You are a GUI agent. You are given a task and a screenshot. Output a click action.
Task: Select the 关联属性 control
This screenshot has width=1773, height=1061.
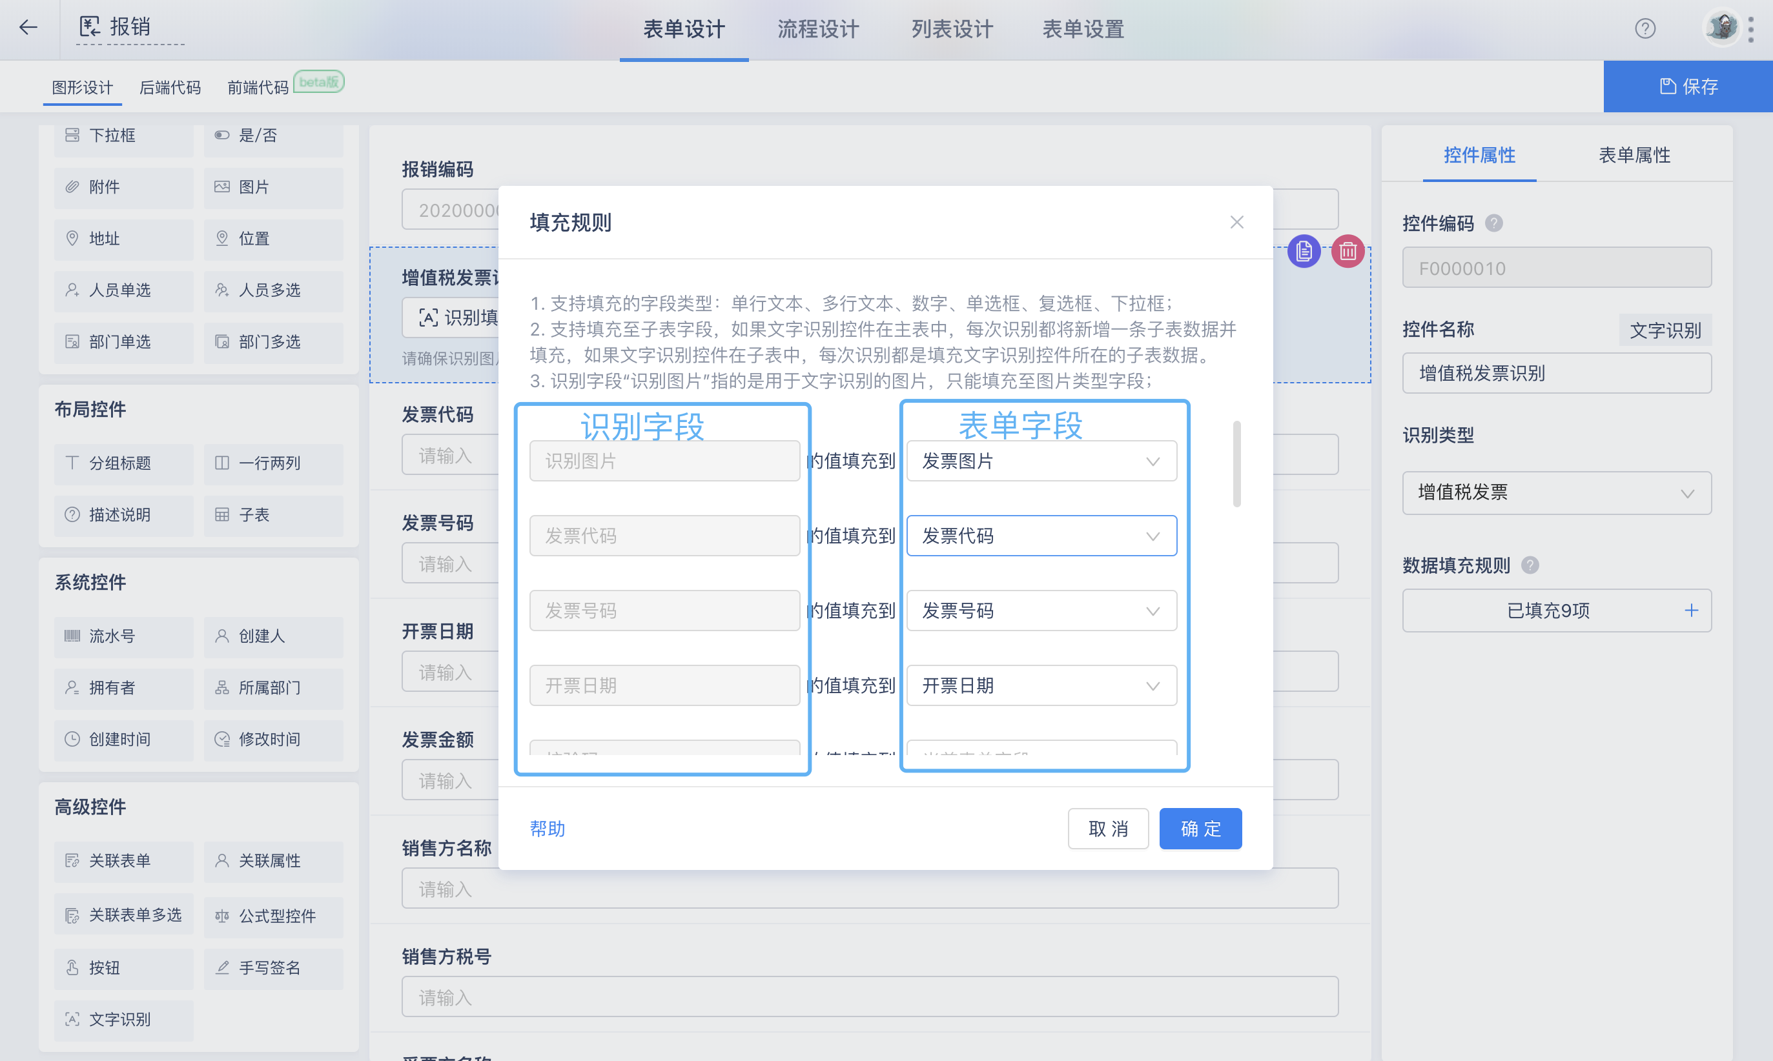[273, 861]
